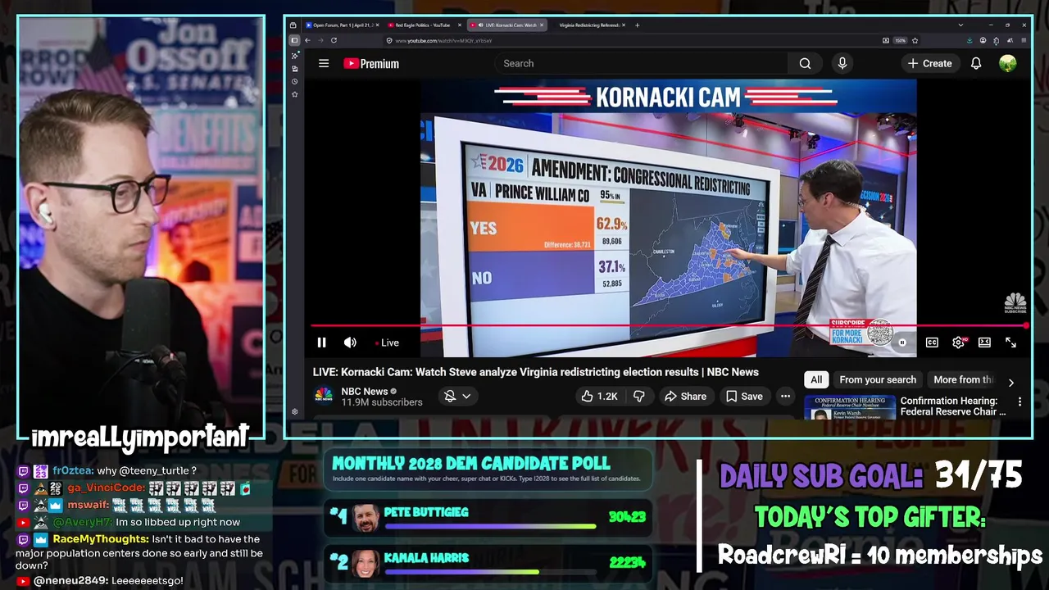This screenshot has height=590, width=1049.
Task: Open the NBC News channel avatar
Action: coord(324,396)
